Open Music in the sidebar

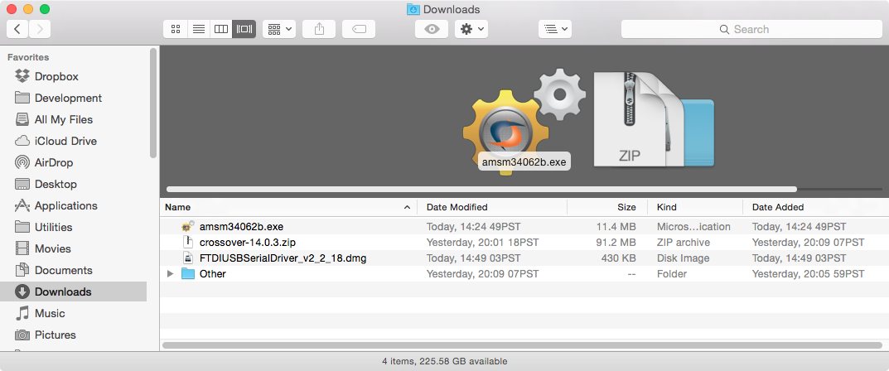[x=73, y=313]
